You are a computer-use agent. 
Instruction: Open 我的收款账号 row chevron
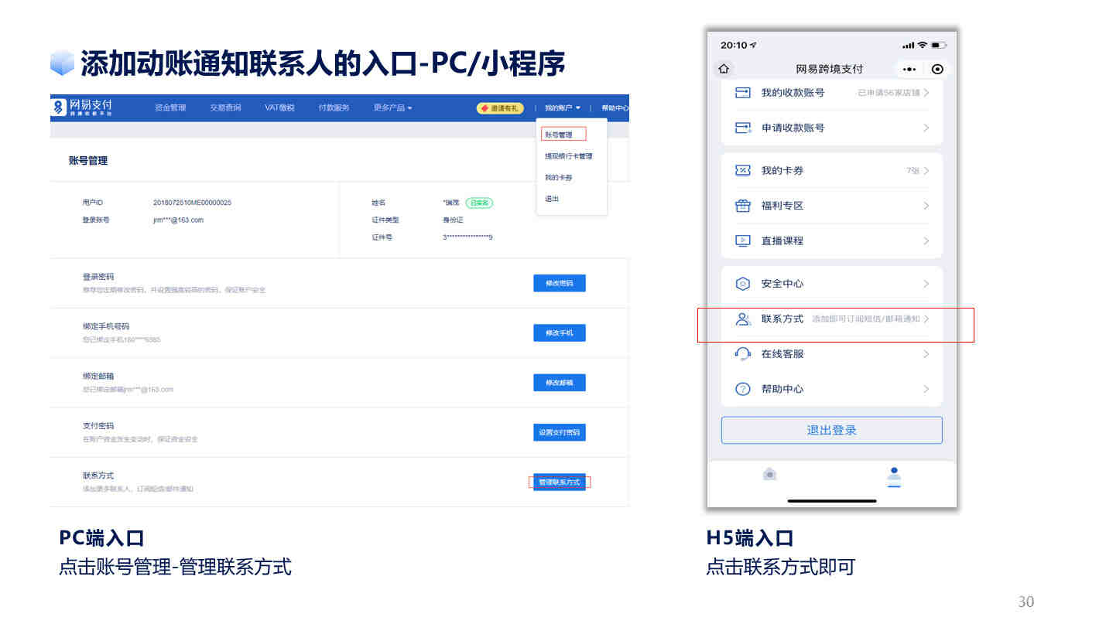tap(926, 93)
